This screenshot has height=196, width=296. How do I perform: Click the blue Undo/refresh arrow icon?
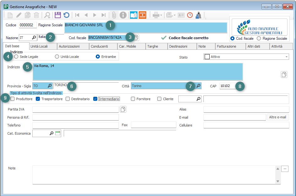[x=66, y=15]
